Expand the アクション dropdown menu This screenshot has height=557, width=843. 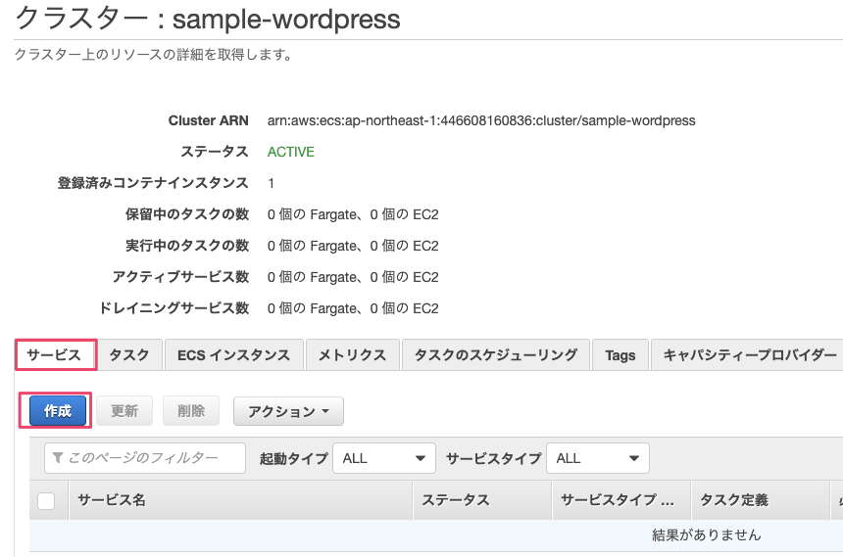288,411
